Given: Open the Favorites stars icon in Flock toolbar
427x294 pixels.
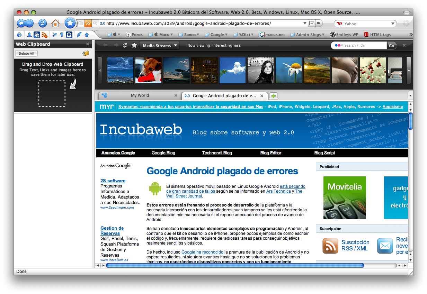Looking at the screenshot, I should 54,35.
